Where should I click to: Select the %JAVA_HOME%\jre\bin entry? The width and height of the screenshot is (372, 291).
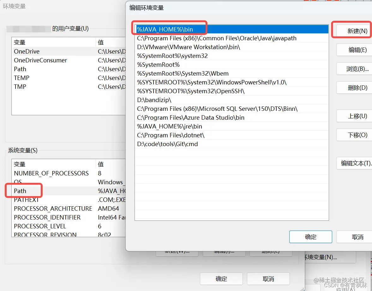coord(232,126)
